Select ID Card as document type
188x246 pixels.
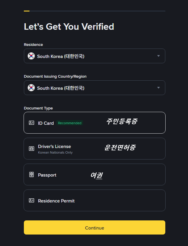46,123
